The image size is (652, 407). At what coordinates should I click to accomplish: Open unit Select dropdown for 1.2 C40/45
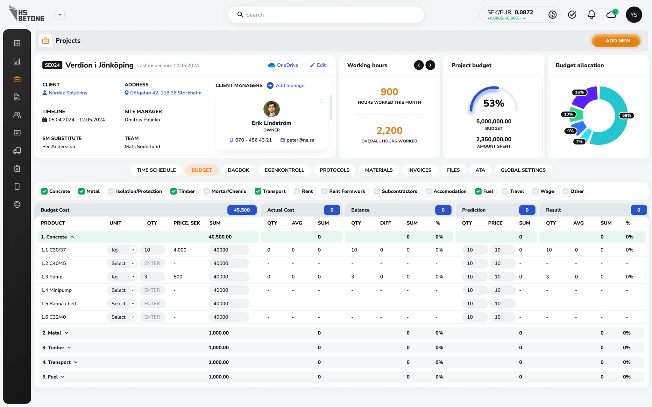122,263
